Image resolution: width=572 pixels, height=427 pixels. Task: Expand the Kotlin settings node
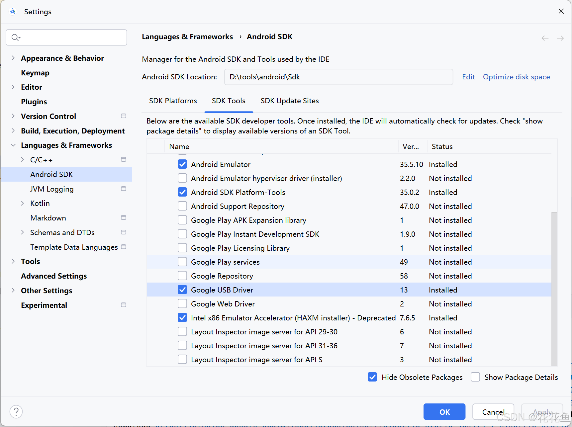[x=23, y=203]
